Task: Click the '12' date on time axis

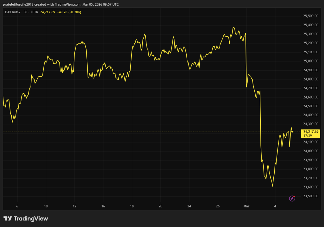Action: [75, 206]
